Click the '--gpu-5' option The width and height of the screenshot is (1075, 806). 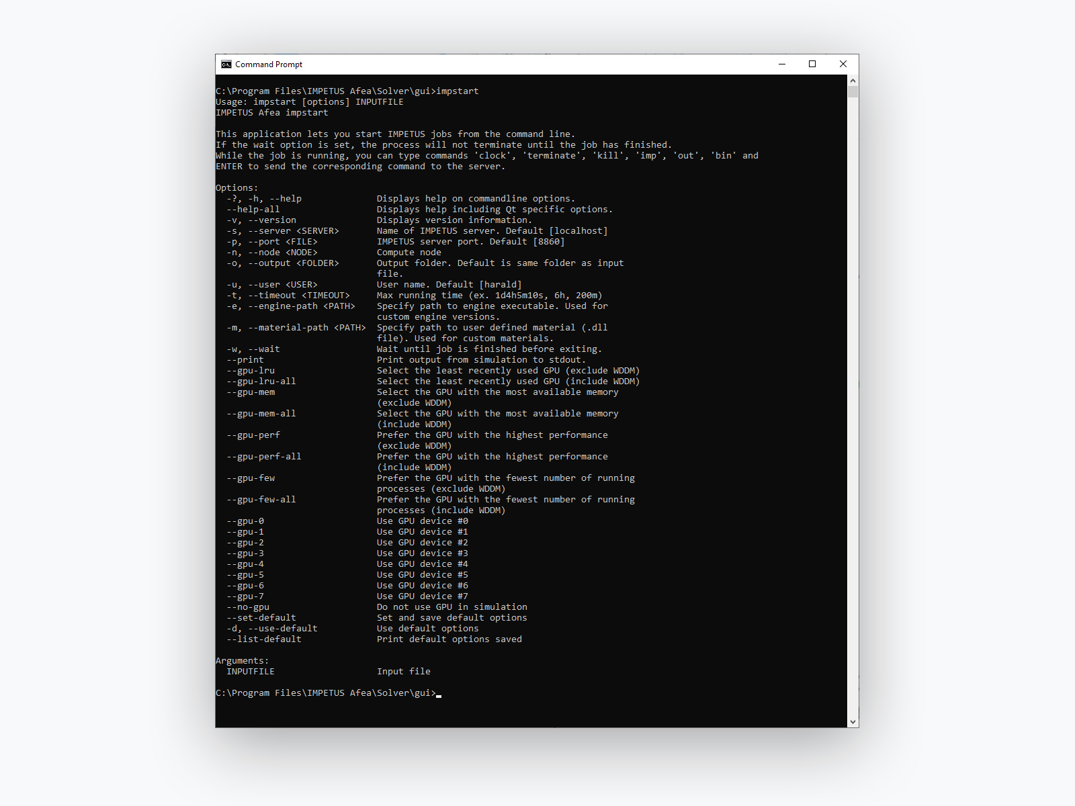[245, 575]
